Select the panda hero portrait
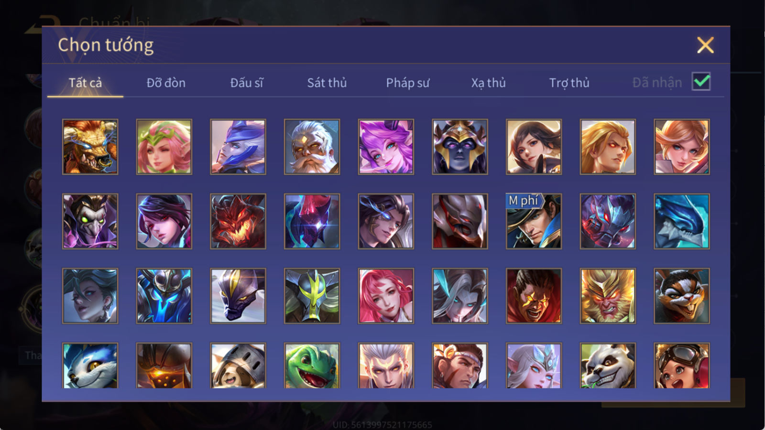Screen dimensions: 765x430 (608, 365)
